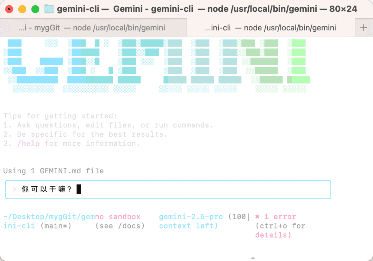Click 'no sandbox' status text
The height and width of the screenshot is (261, 373).
click(118, 216)
